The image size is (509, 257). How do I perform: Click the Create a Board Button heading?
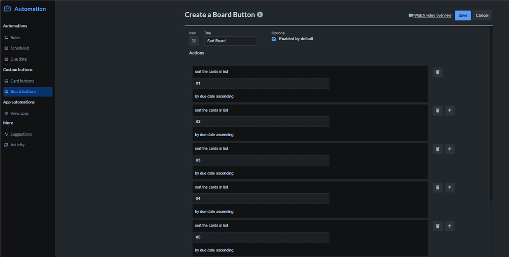point(220,15)
